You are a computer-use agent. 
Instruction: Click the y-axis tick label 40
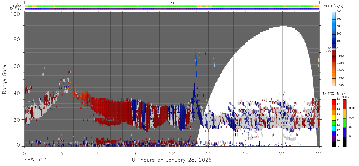[x=17, y=93]
